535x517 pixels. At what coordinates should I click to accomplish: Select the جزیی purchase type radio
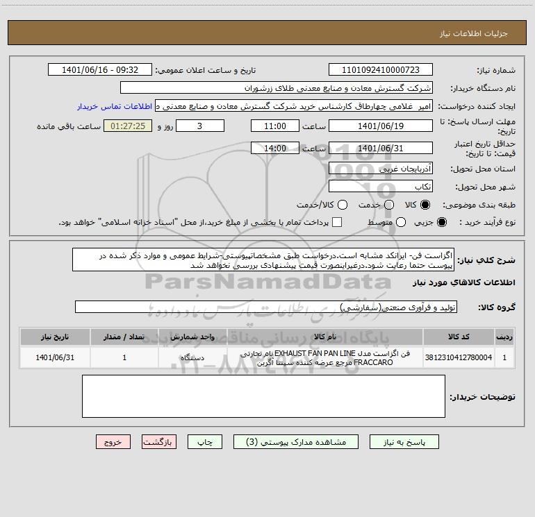coord(441,222)
